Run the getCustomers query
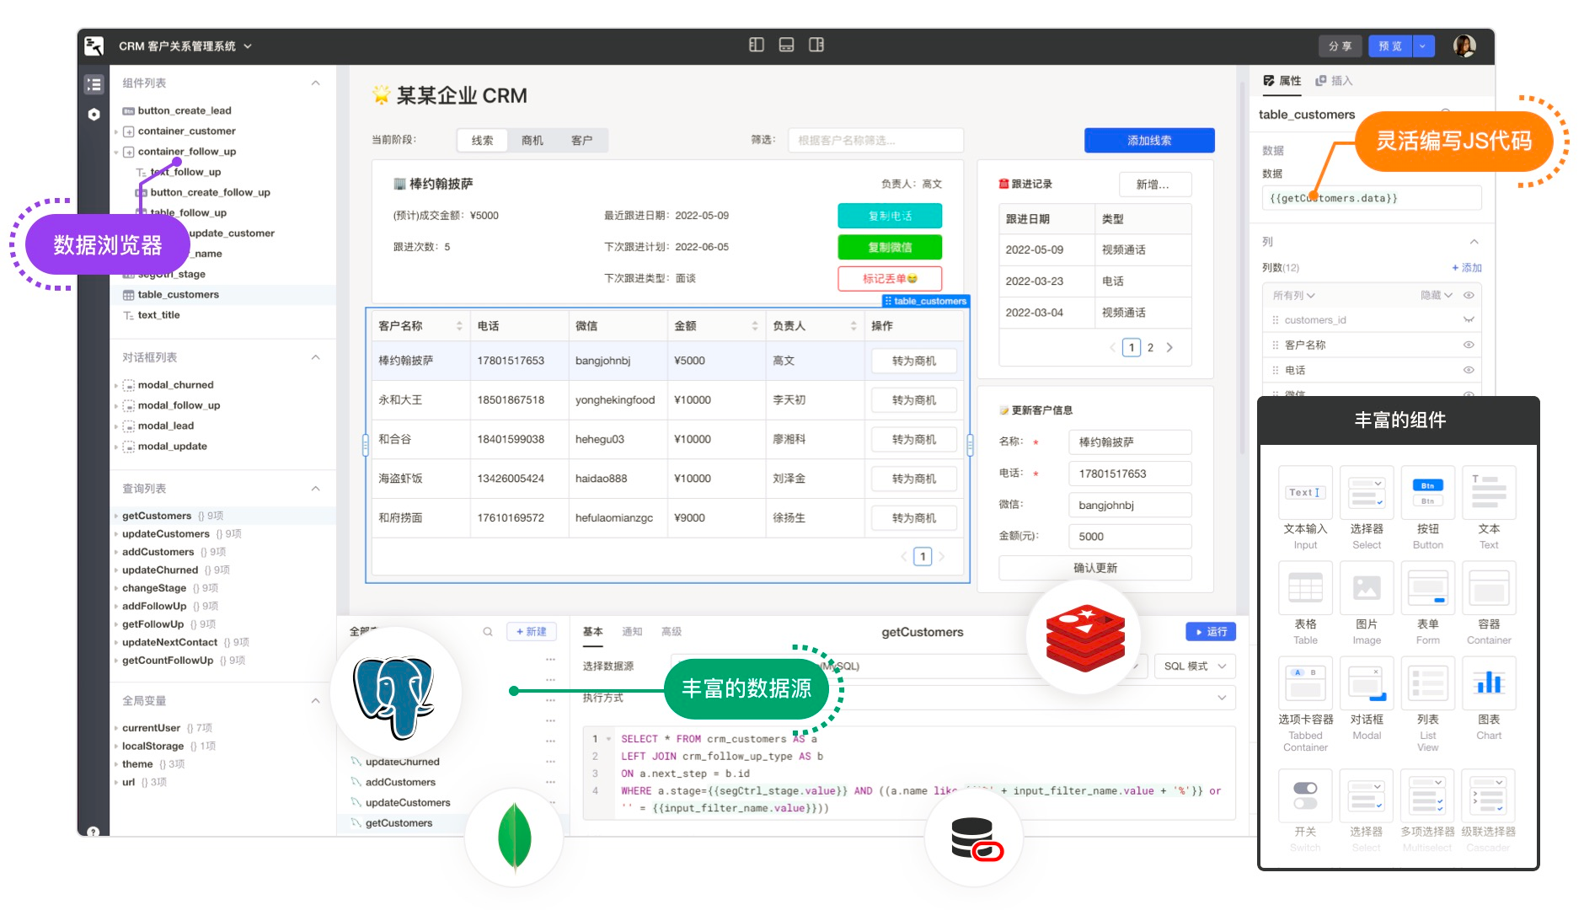1584x910 pixels. (x=1211, y=632)
